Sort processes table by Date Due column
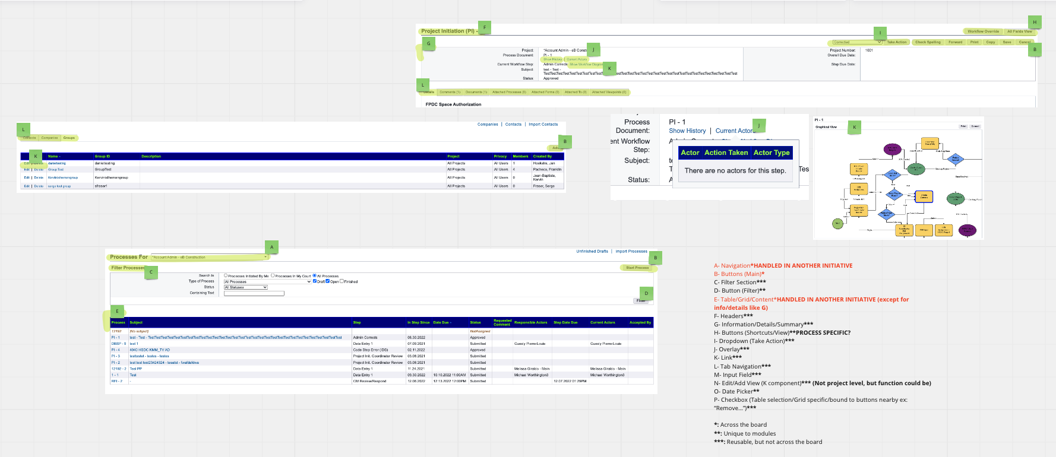 click(442, 323)
